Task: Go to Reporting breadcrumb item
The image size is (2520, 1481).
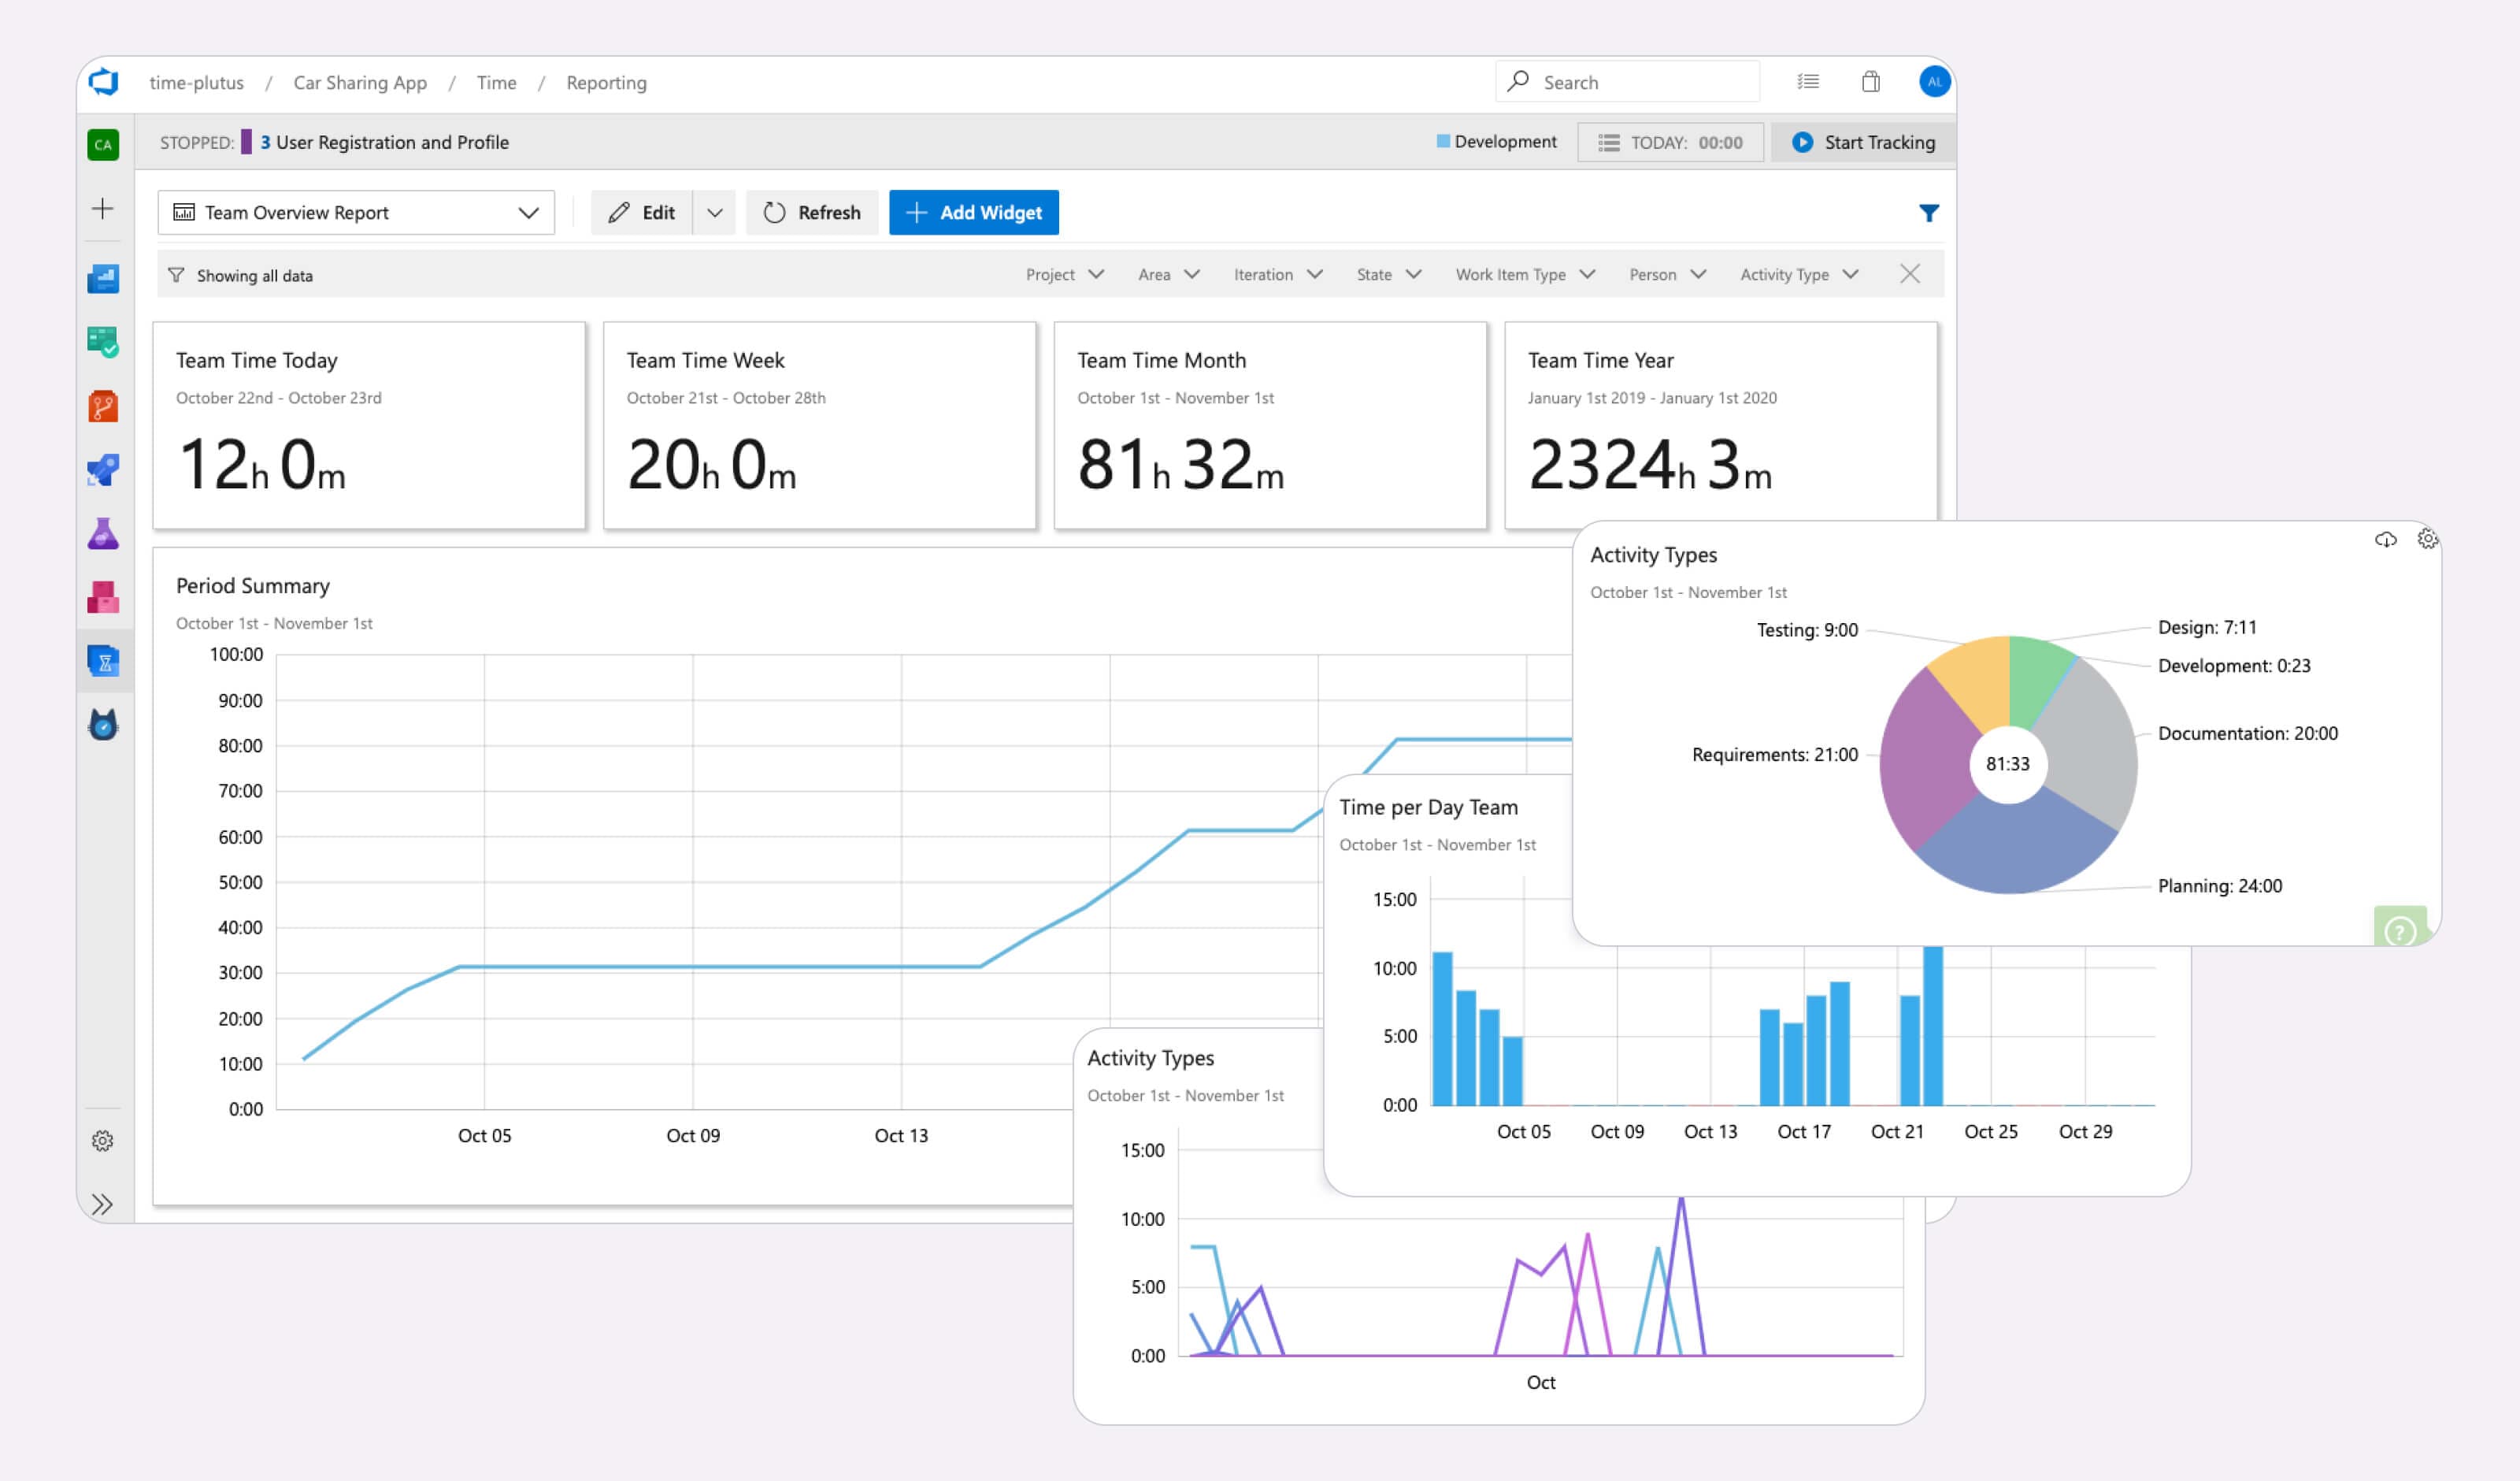Action: coord(606,83)
